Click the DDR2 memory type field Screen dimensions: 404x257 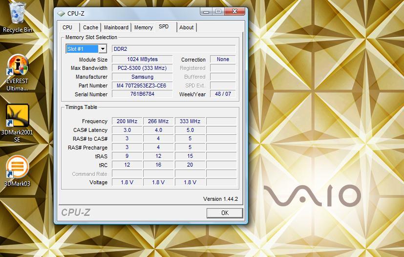pos(173,49)
